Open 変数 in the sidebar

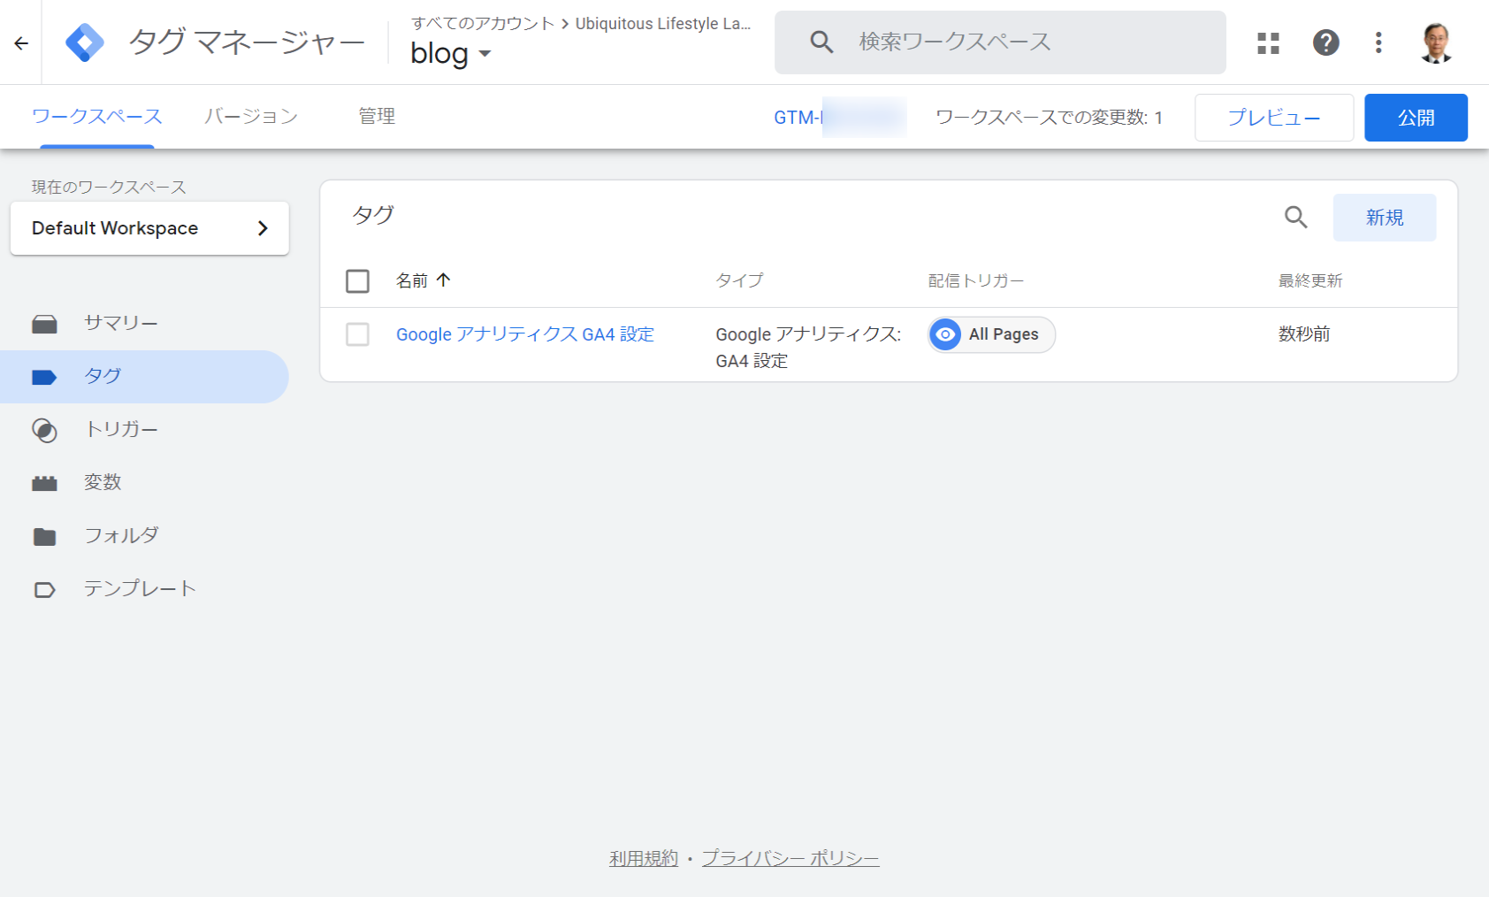(x=145, y=483)
